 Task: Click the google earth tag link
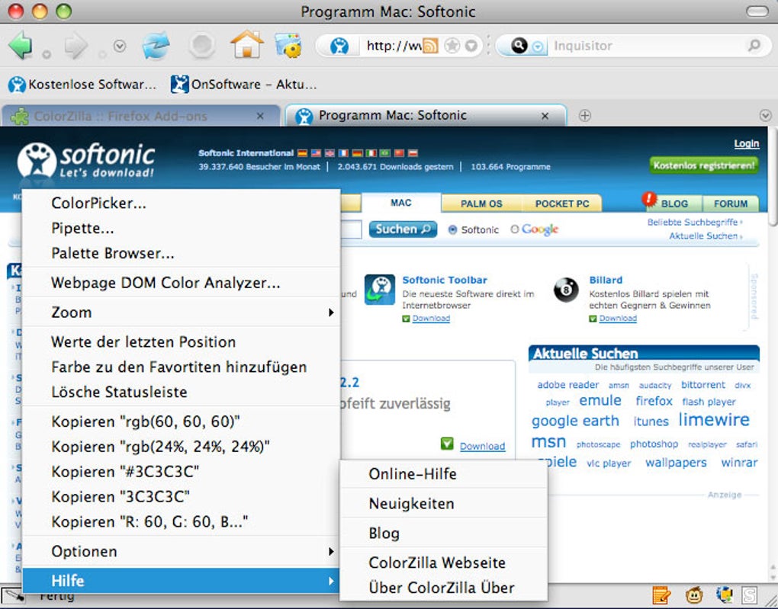pyautogui.click(x=575, y=421)
